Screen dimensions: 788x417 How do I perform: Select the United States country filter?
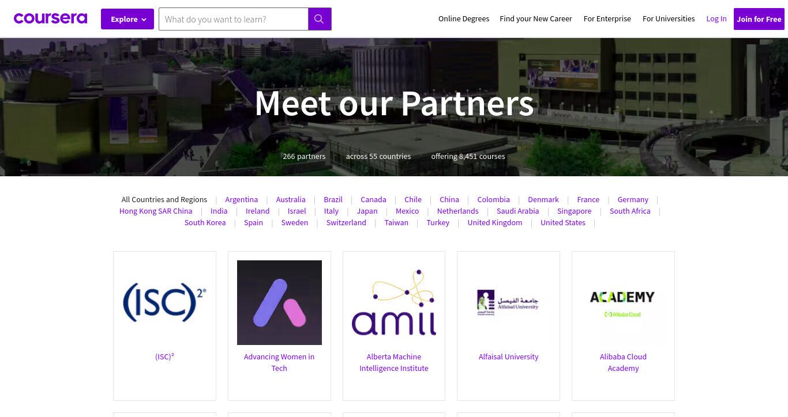(563, 222)
